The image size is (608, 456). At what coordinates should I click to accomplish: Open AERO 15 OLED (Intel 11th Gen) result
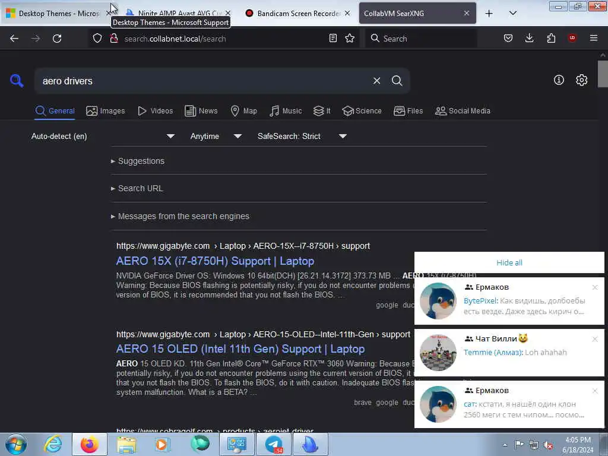[240, 349]
